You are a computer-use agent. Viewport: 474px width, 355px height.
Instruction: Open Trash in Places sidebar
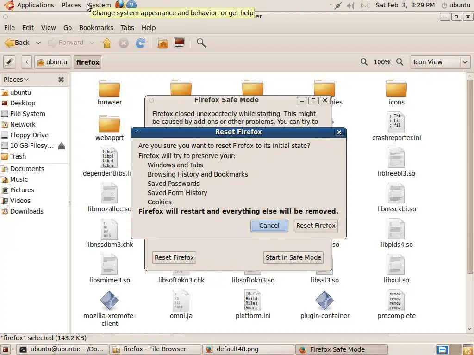18,156
